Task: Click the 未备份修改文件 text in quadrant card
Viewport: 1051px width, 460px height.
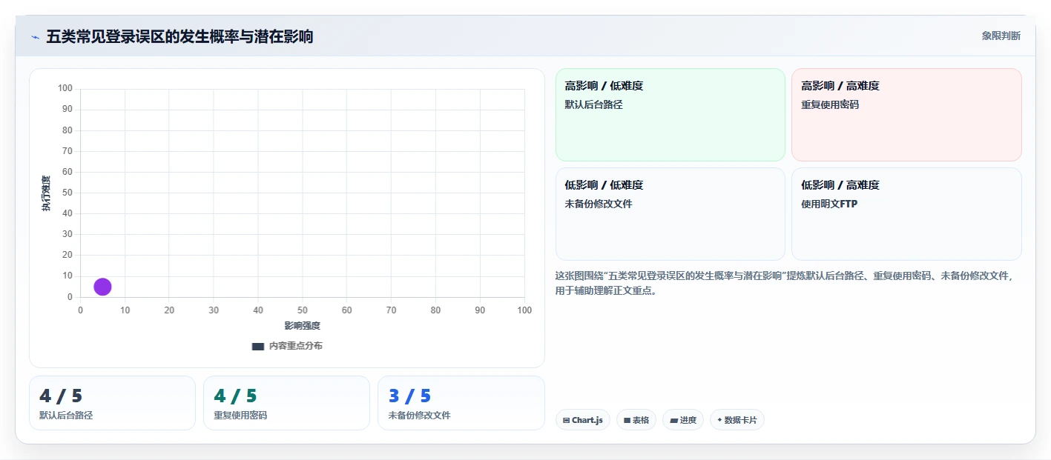Action: coord(599,204)
